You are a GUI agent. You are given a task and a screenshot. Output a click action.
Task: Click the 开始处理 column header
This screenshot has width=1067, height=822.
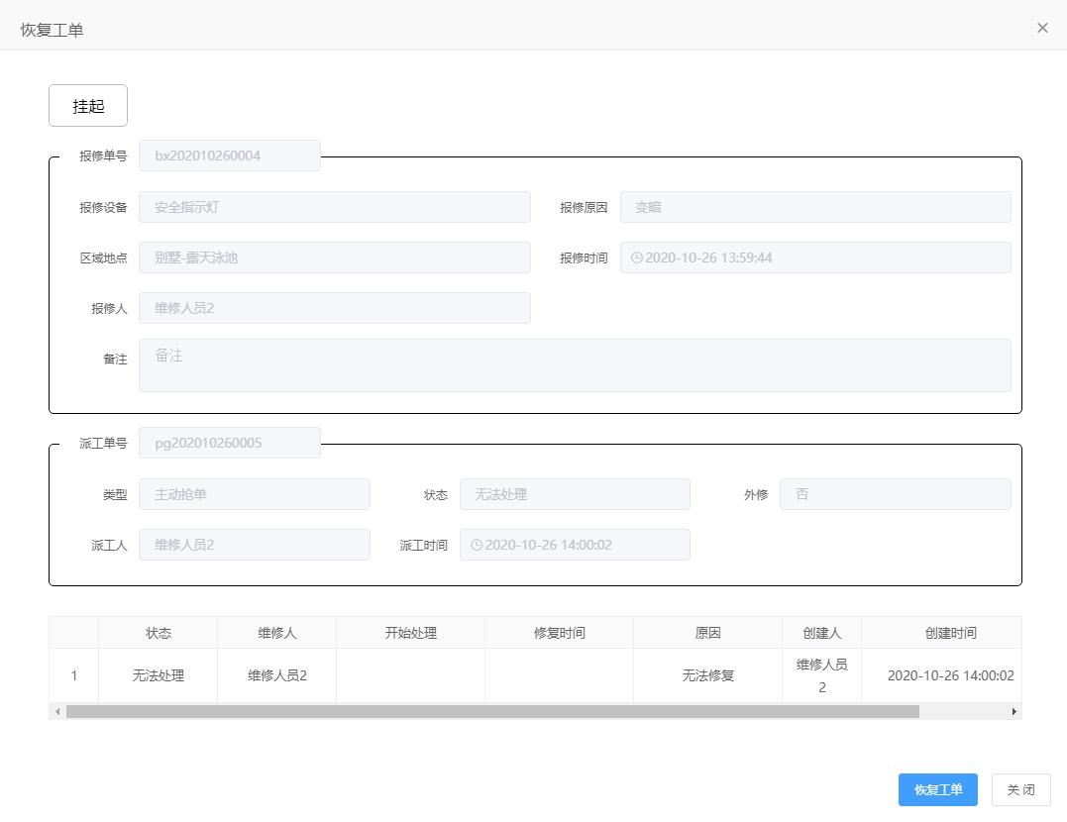[x=410, y=633]
